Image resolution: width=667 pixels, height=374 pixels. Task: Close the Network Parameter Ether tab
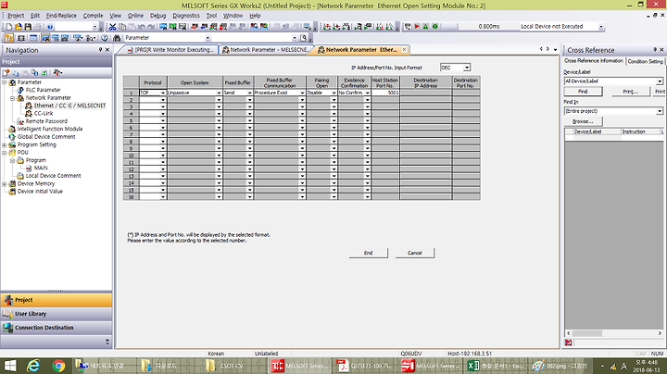404,50
